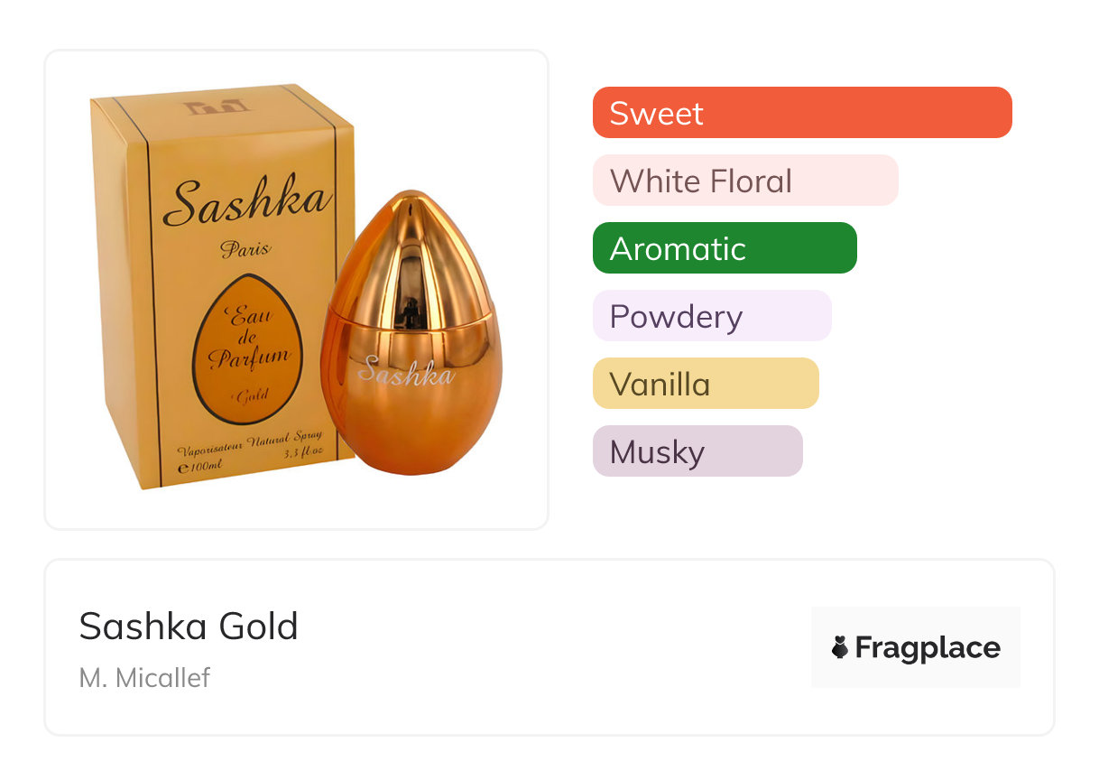Image resolution: width=1099 pixels, height=780 pixels.
Task: Choose the green Aromatic accord bar
Action: pyautogui.click(x=724, y=248)
